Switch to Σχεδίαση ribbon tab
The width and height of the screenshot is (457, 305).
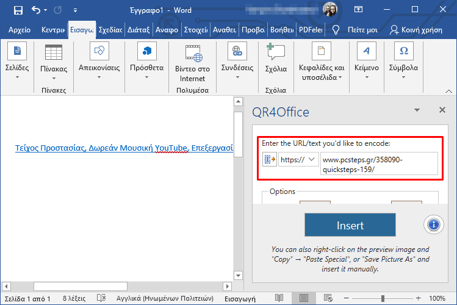[110, 30]
